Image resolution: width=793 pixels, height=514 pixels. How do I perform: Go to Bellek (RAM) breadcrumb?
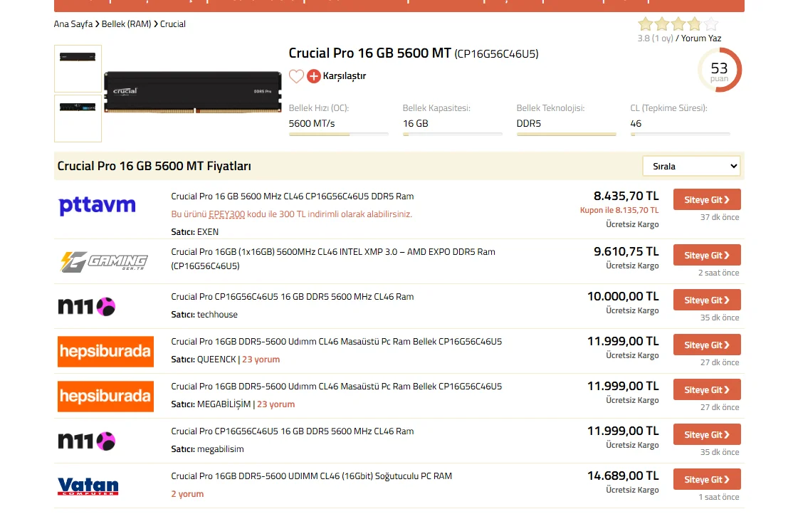pyautogui.click(x=127, y=23)
